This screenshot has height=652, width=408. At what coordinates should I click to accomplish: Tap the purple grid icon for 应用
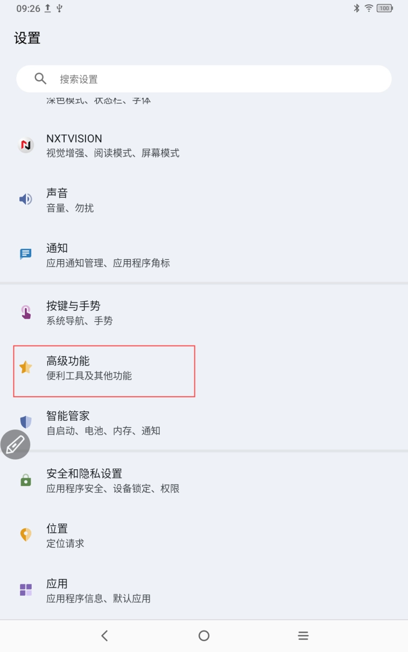[x=26, y=590]
